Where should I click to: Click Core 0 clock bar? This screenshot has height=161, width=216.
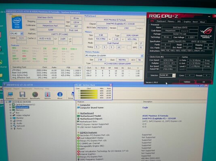coord(89,91)
